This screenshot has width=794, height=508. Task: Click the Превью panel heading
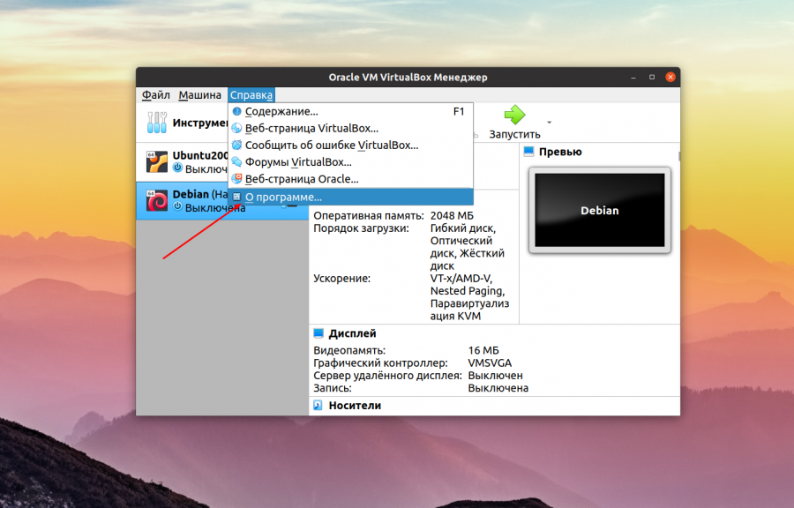click(x=560, y=152)
